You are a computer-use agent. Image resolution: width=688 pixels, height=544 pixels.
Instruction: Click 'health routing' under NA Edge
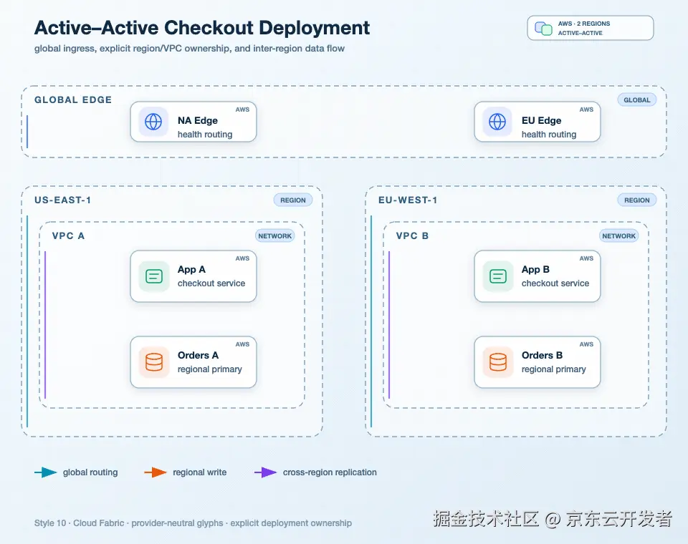(x=205, y=135)
